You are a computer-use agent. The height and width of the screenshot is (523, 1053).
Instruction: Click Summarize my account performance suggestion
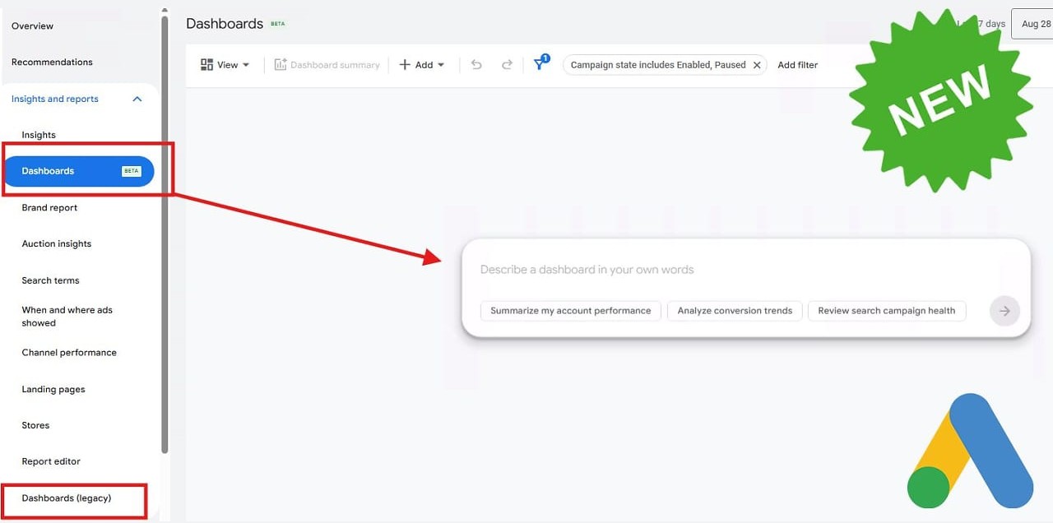coord(571,311)
